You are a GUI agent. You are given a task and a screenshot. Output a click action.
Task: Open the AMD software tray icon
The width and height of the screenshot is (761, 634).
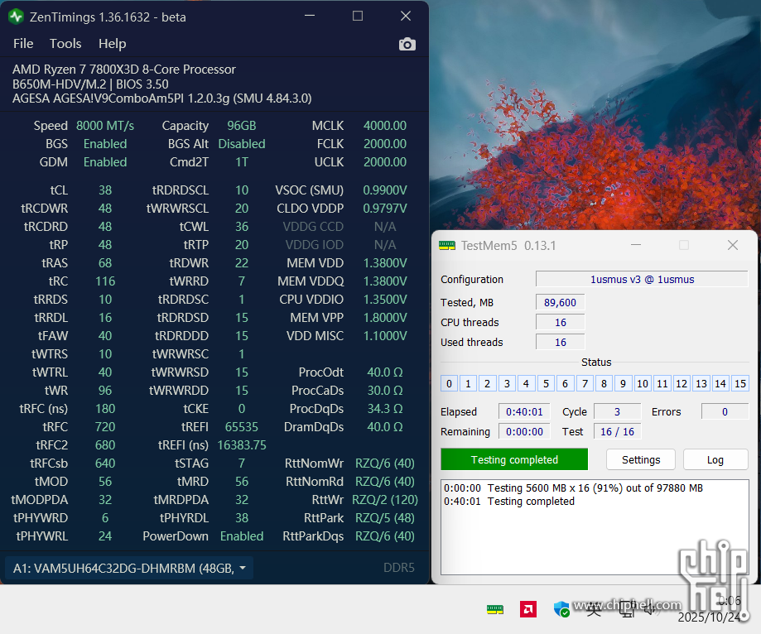point(527,609)
